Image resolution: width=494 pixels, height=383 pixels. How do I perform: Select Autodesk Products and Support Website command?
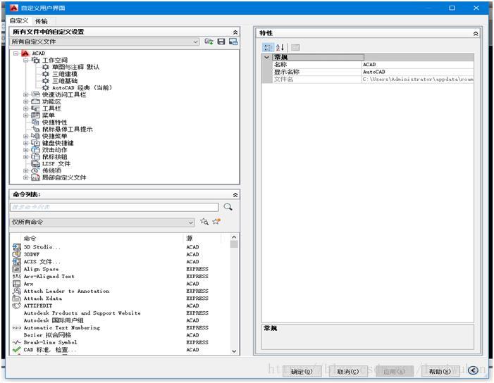[x=82, y=313]
